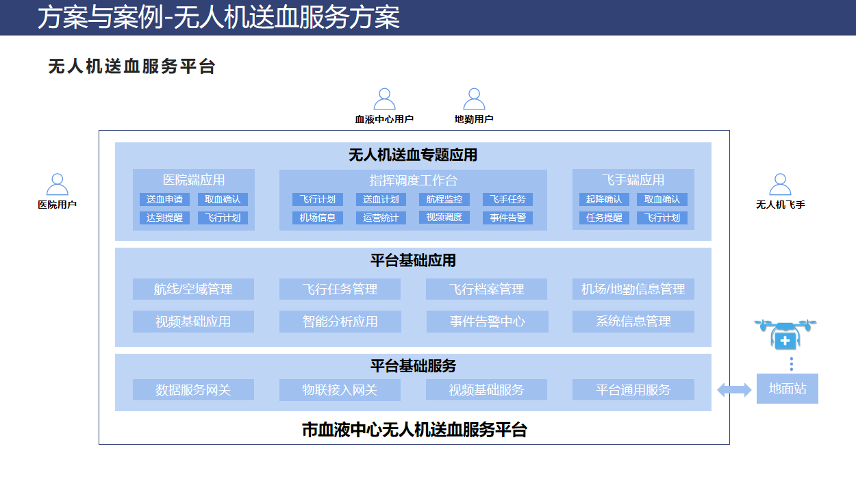Toggle 事件告警 in 指挥调度工作台
The height and width of the screenshot is (481, 856).
(508, 217)
